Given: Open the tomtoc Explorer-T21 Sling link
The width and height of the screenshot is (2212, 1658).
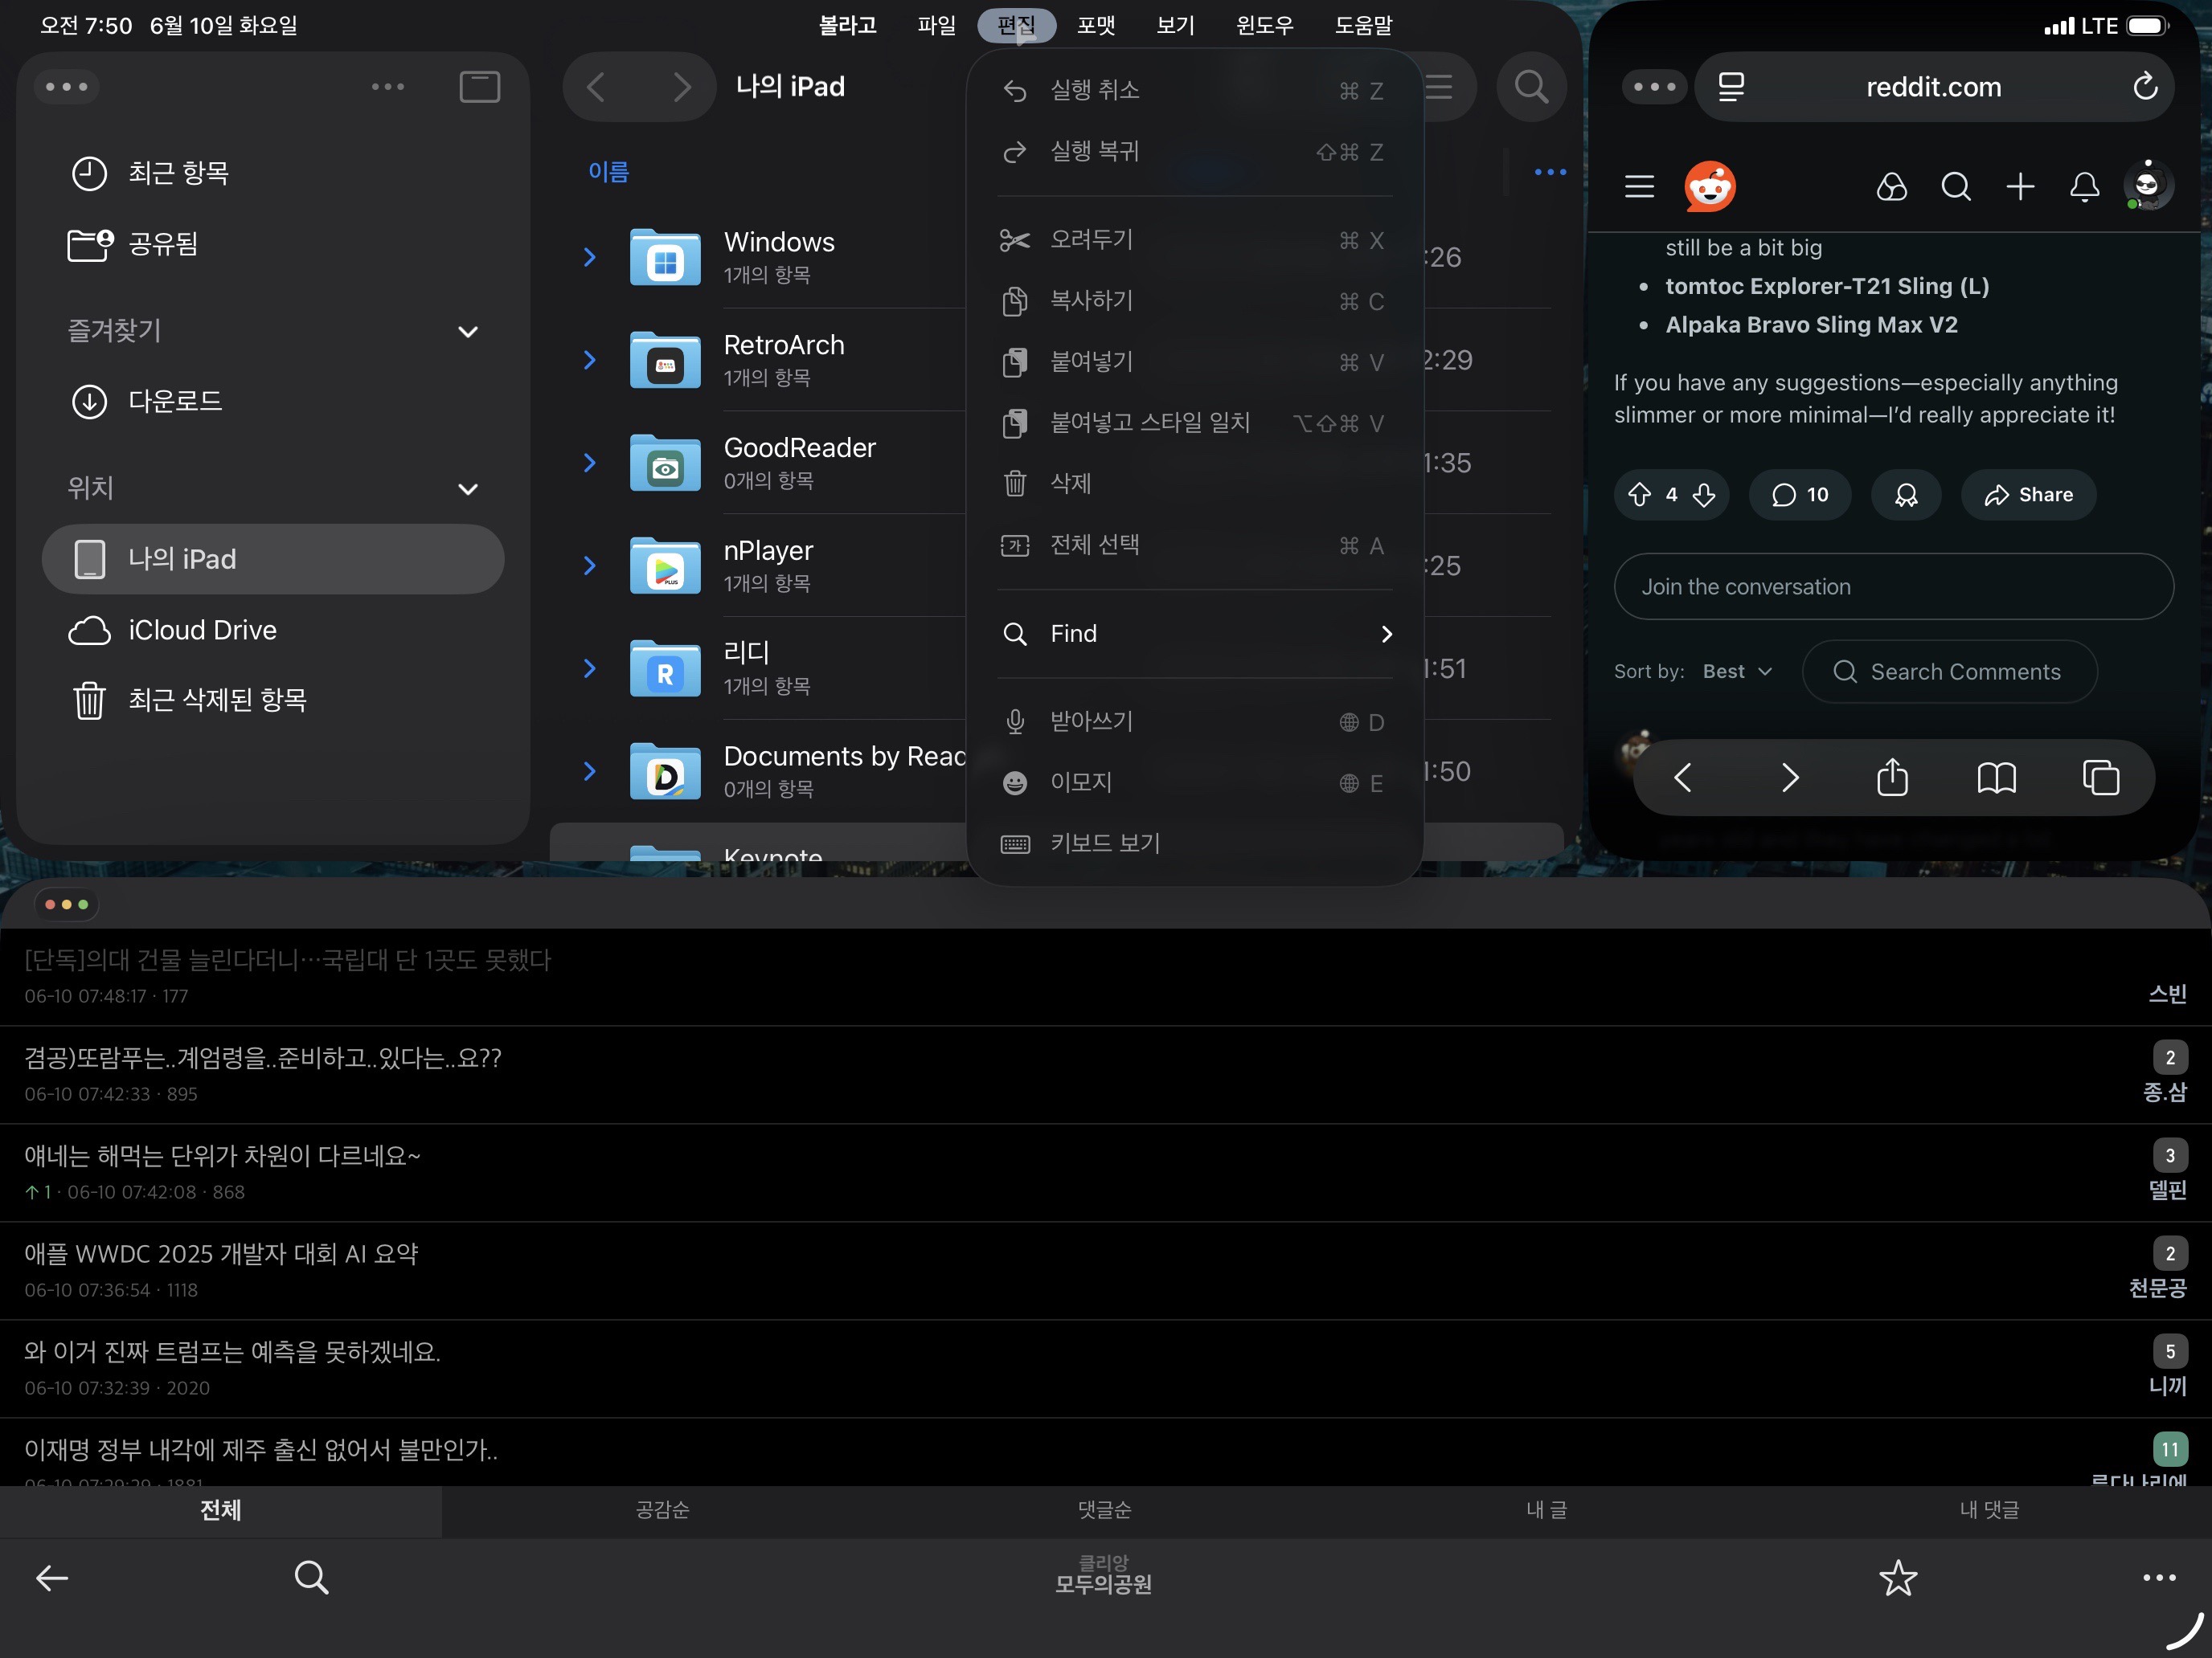Looking at the screenshot, I should pyautogui.click(x=1826, y=287).
